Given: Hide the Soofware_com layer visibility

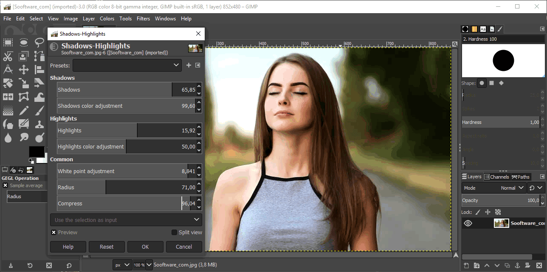Looking at the screenshot, I should [468, 223].
